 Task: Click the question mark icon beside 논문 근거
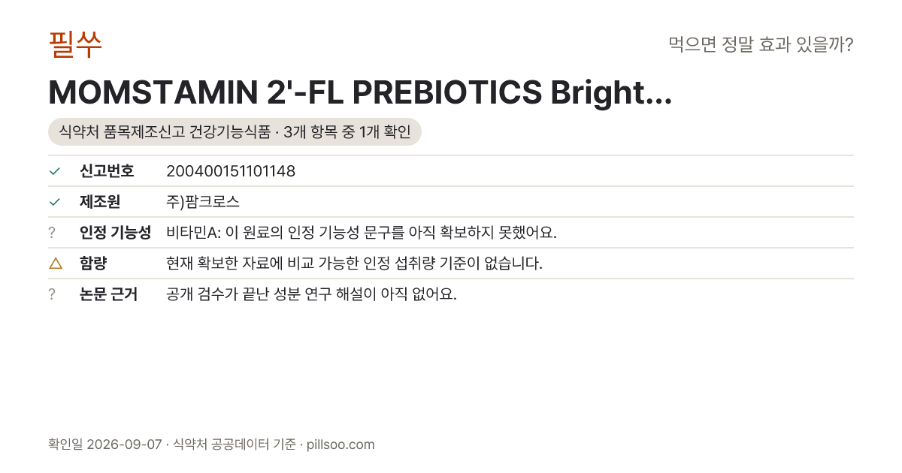52,294
